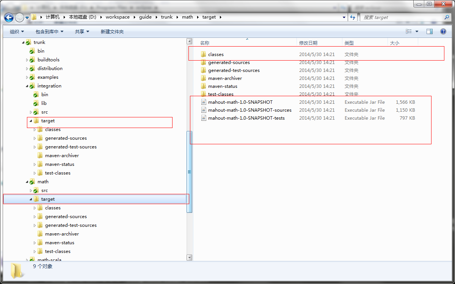455x284 pixels.
Task: Open the Help question mark icon
Action: pyautogui.click(x=443, y=32)
